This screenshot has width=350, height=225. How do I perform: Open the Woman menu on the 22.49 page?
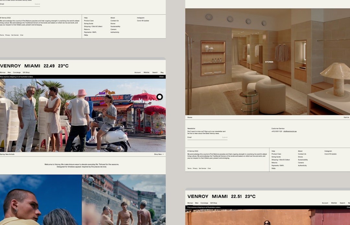[x=3, y=72]
